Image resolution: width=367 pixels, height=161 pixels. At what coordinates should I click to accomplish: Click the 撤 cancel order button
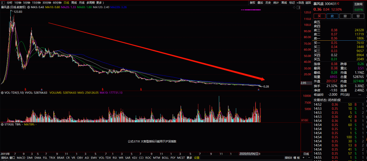[x=345, y=16]
